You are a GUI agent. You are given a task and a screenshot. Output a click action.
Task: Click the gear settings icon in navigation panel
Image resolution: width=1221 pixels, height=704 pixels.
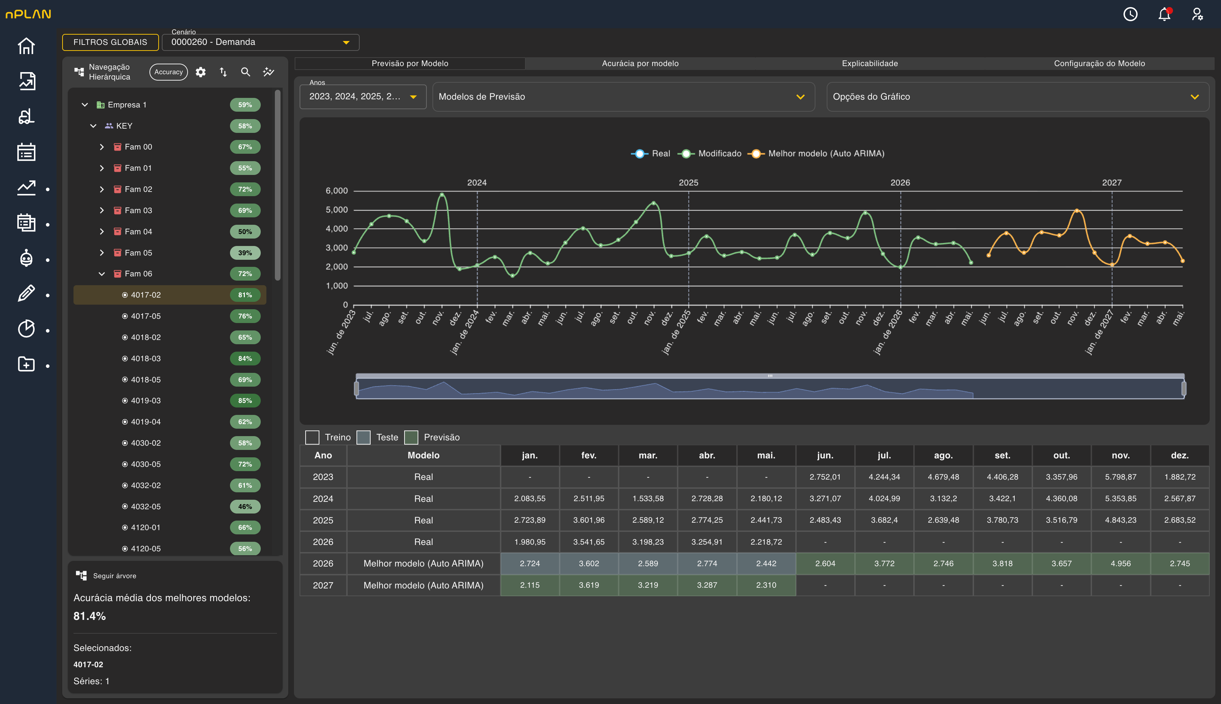[201, 72]
